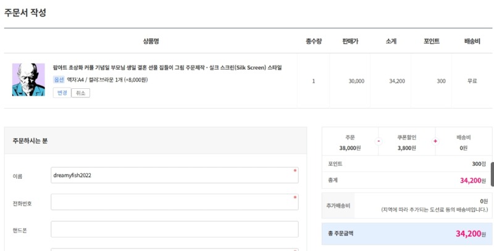Click the 주문 38,000원 summary cell
Image resolution: width=494 pixels, height=251 pixels.
pyautogui.click(x=350, y=142)
